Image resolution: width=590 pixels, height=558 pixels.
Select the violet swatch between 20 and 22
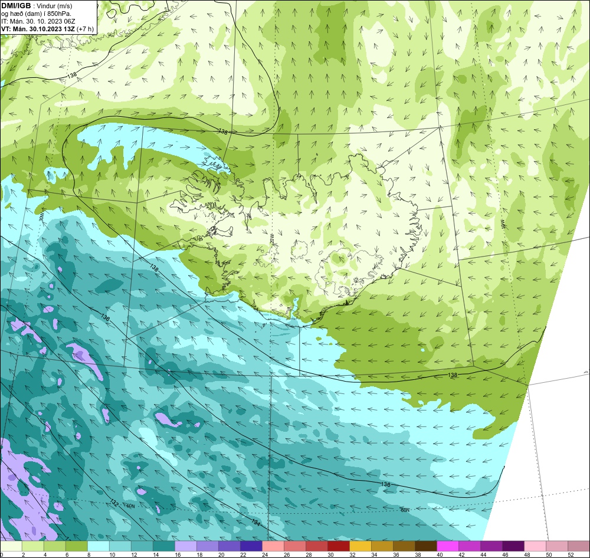[230, 545]
